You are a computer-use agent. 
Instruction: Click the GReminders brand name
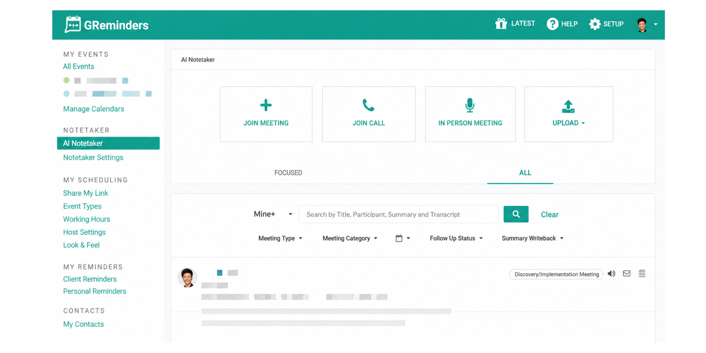click(x=116, y=25)
